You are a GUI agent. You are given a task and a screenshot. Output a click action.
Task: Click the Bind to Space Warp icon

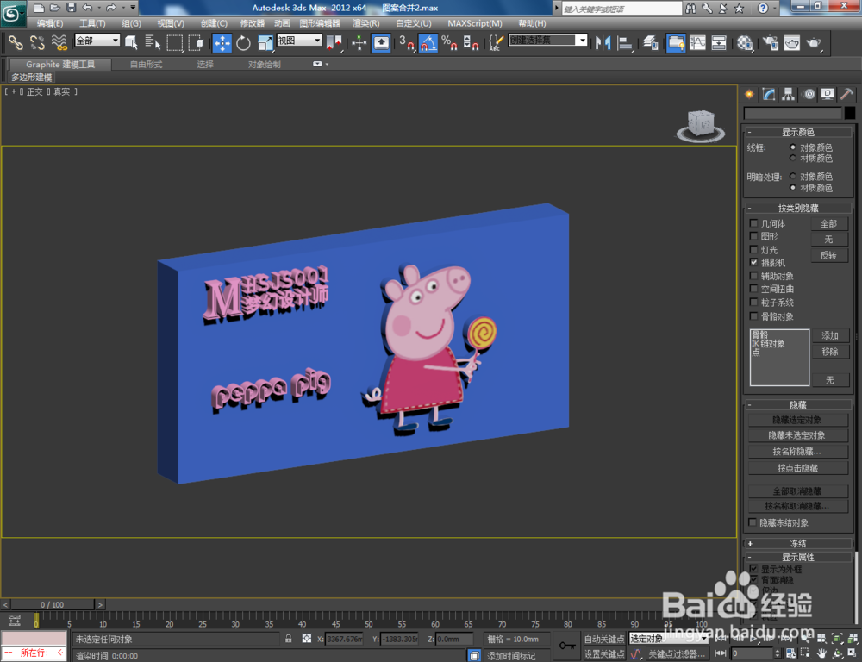pyautogui.click(x=59, y=42)
